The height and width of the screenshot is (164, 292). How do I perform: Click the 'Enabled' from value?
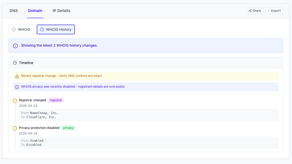(37, 141)
